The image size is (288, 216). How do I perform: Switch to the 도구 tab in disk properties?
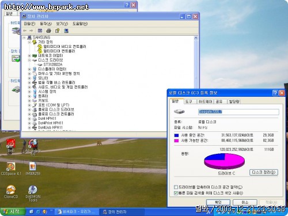point(189,101)
